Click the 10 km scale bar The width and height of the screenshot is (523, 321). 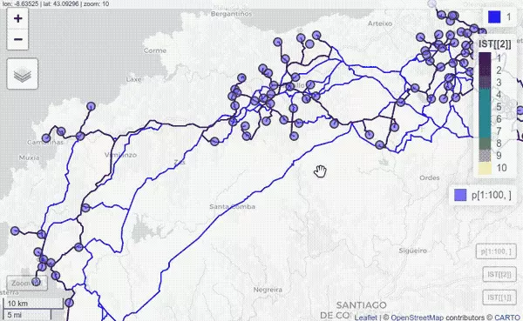coord(33,304)
